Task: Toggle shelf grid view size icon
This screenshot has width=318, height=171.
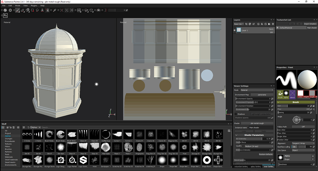Action: coord(229,131)
